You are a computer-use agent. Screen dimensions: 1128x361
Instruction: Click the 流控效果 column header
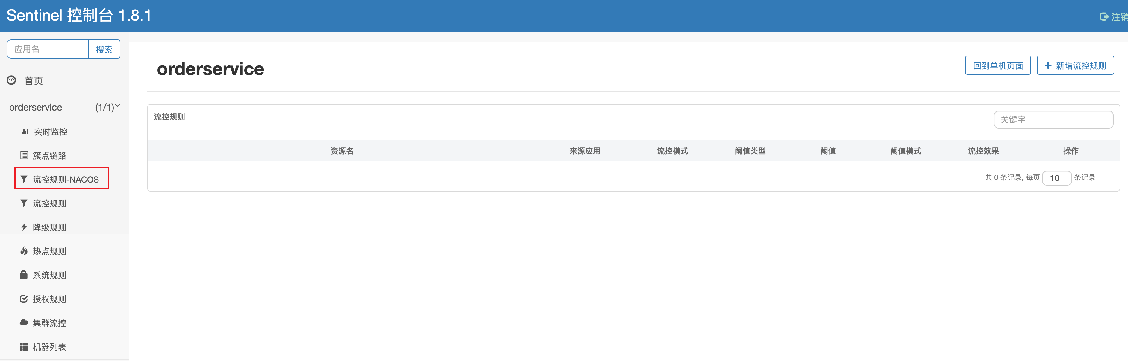coord(983,151)
